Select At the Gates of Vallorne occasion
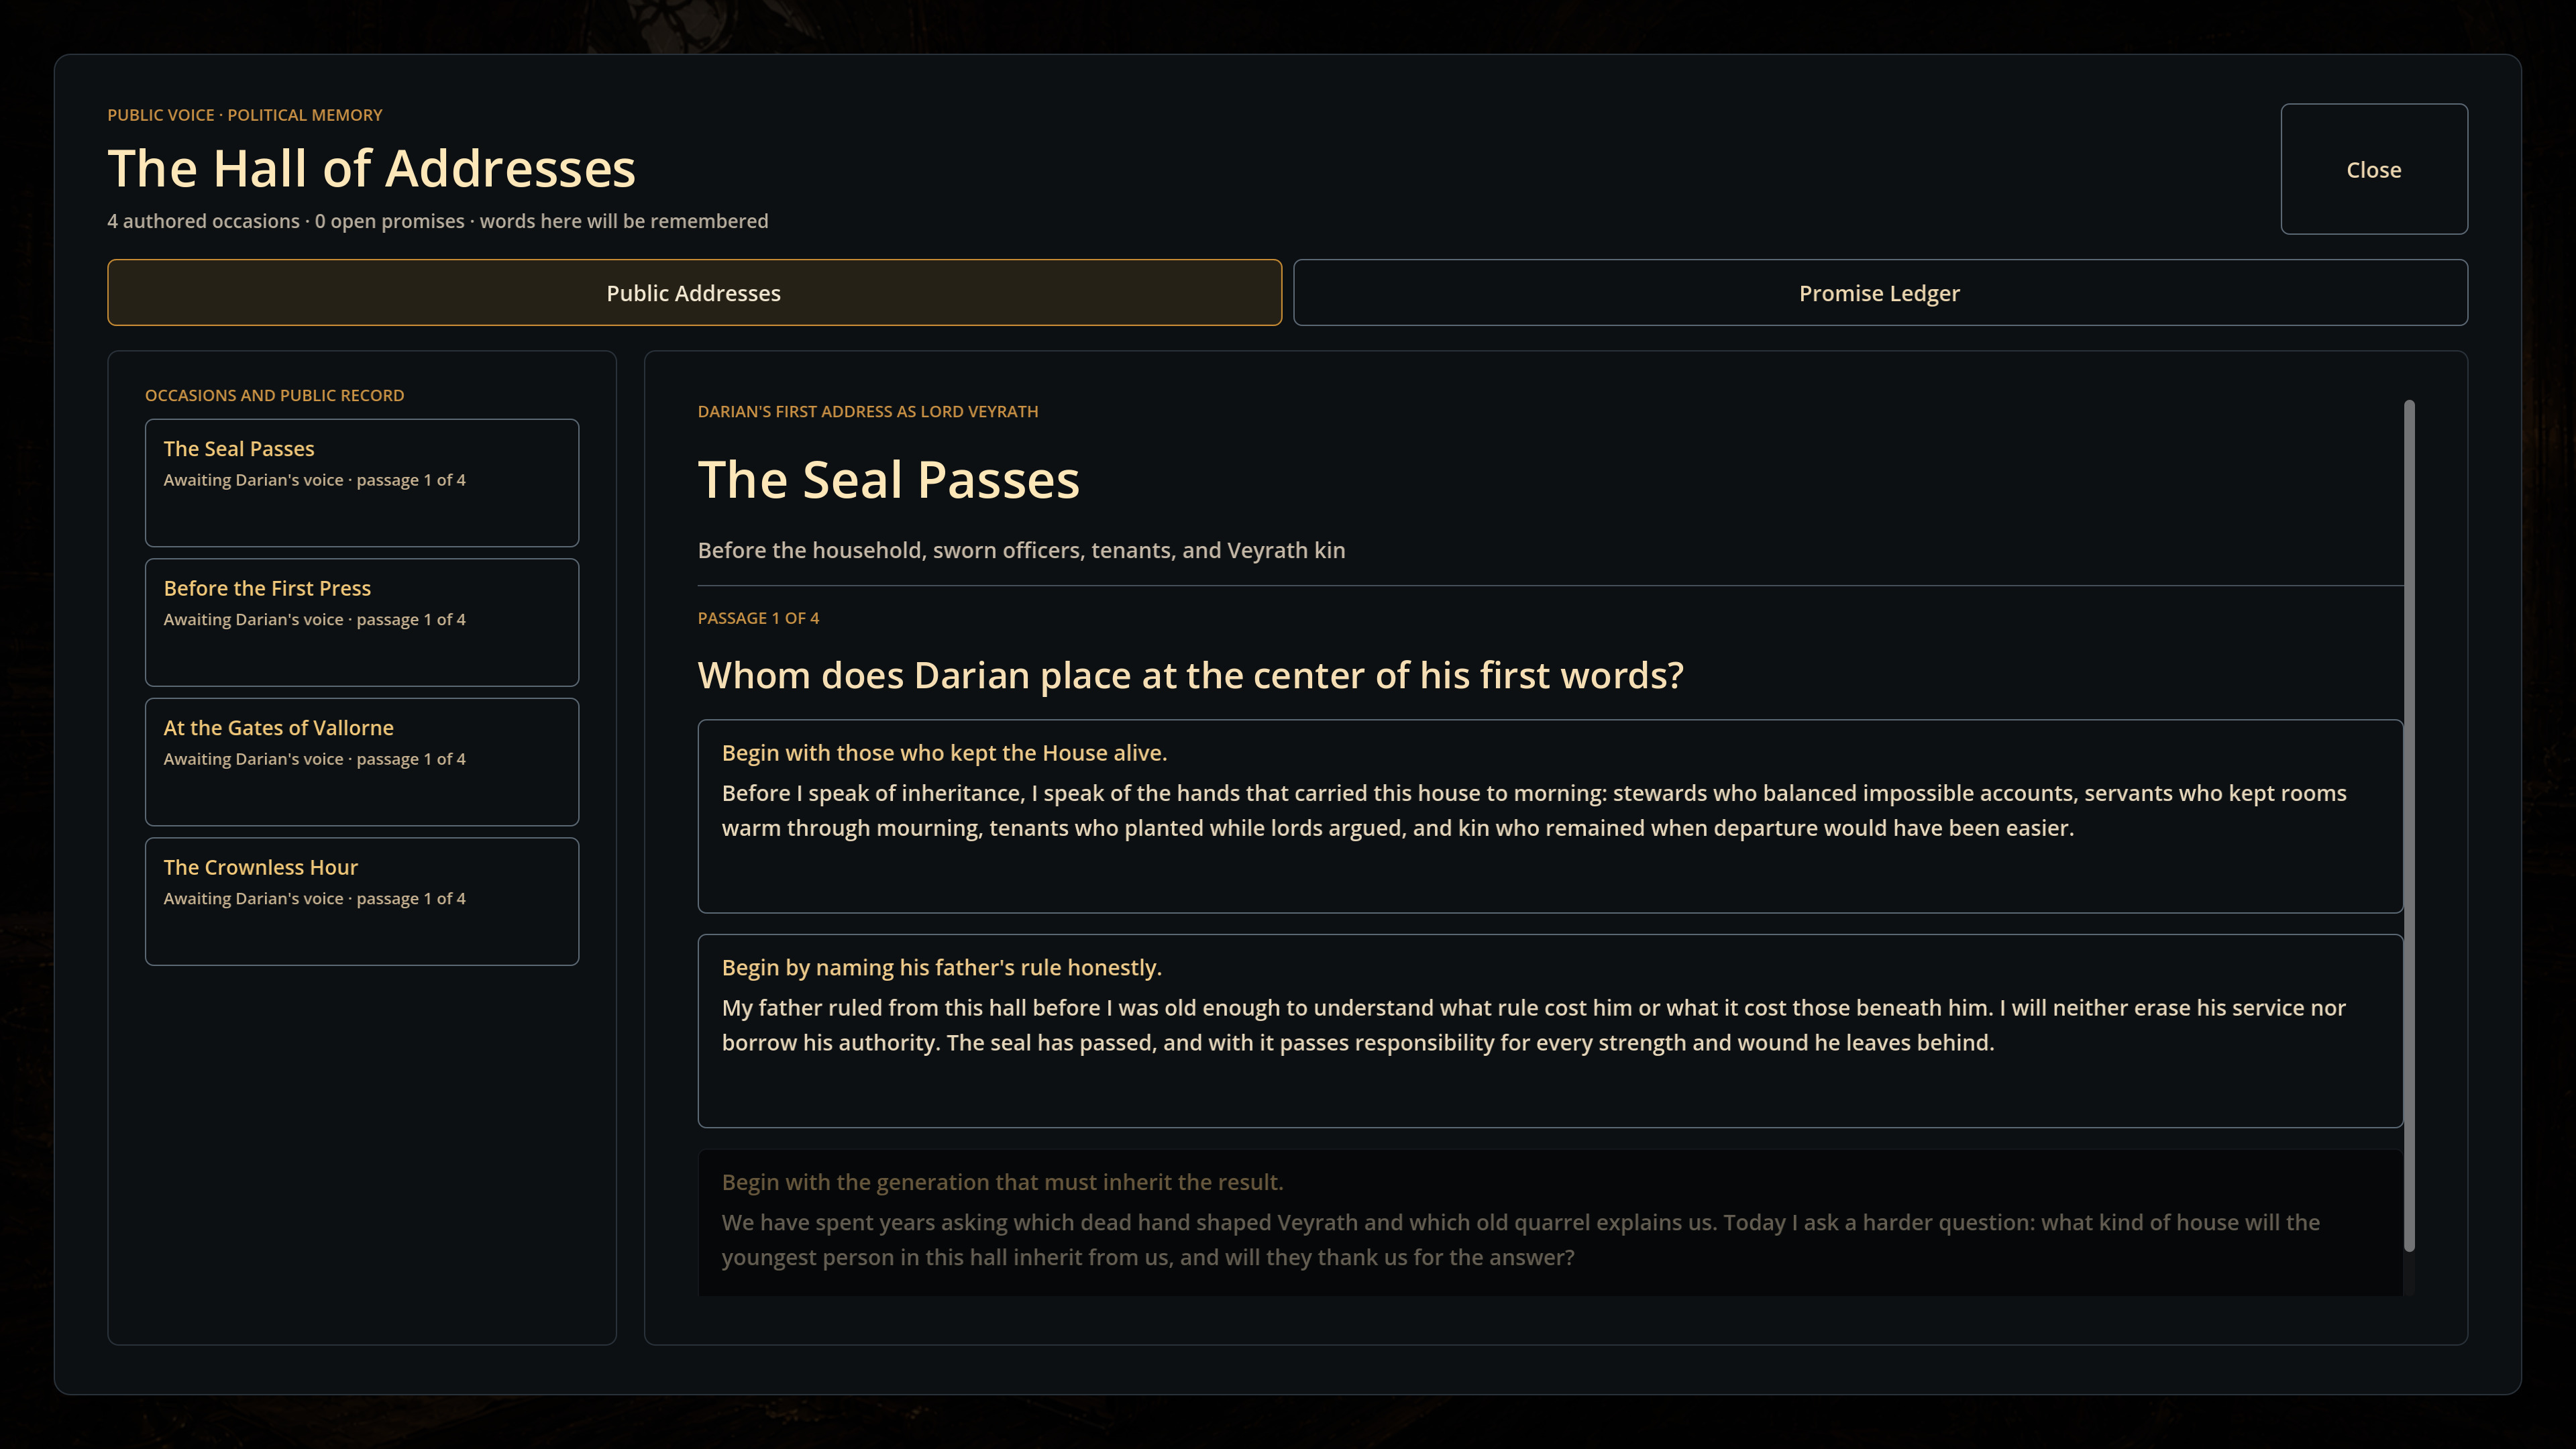Screen dimensions: 2576x1449 point(362,762)
